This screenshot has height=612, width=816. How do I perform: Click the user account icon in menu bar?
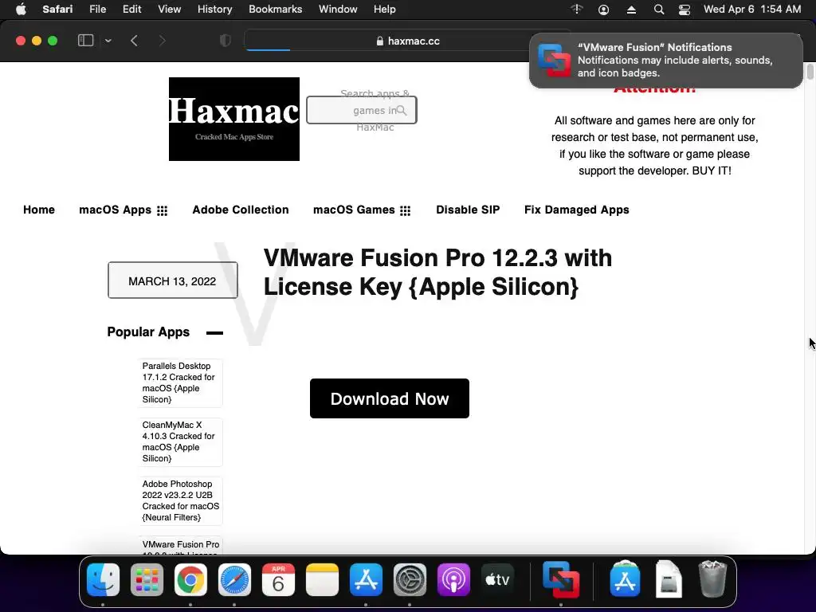coord(604,10)
